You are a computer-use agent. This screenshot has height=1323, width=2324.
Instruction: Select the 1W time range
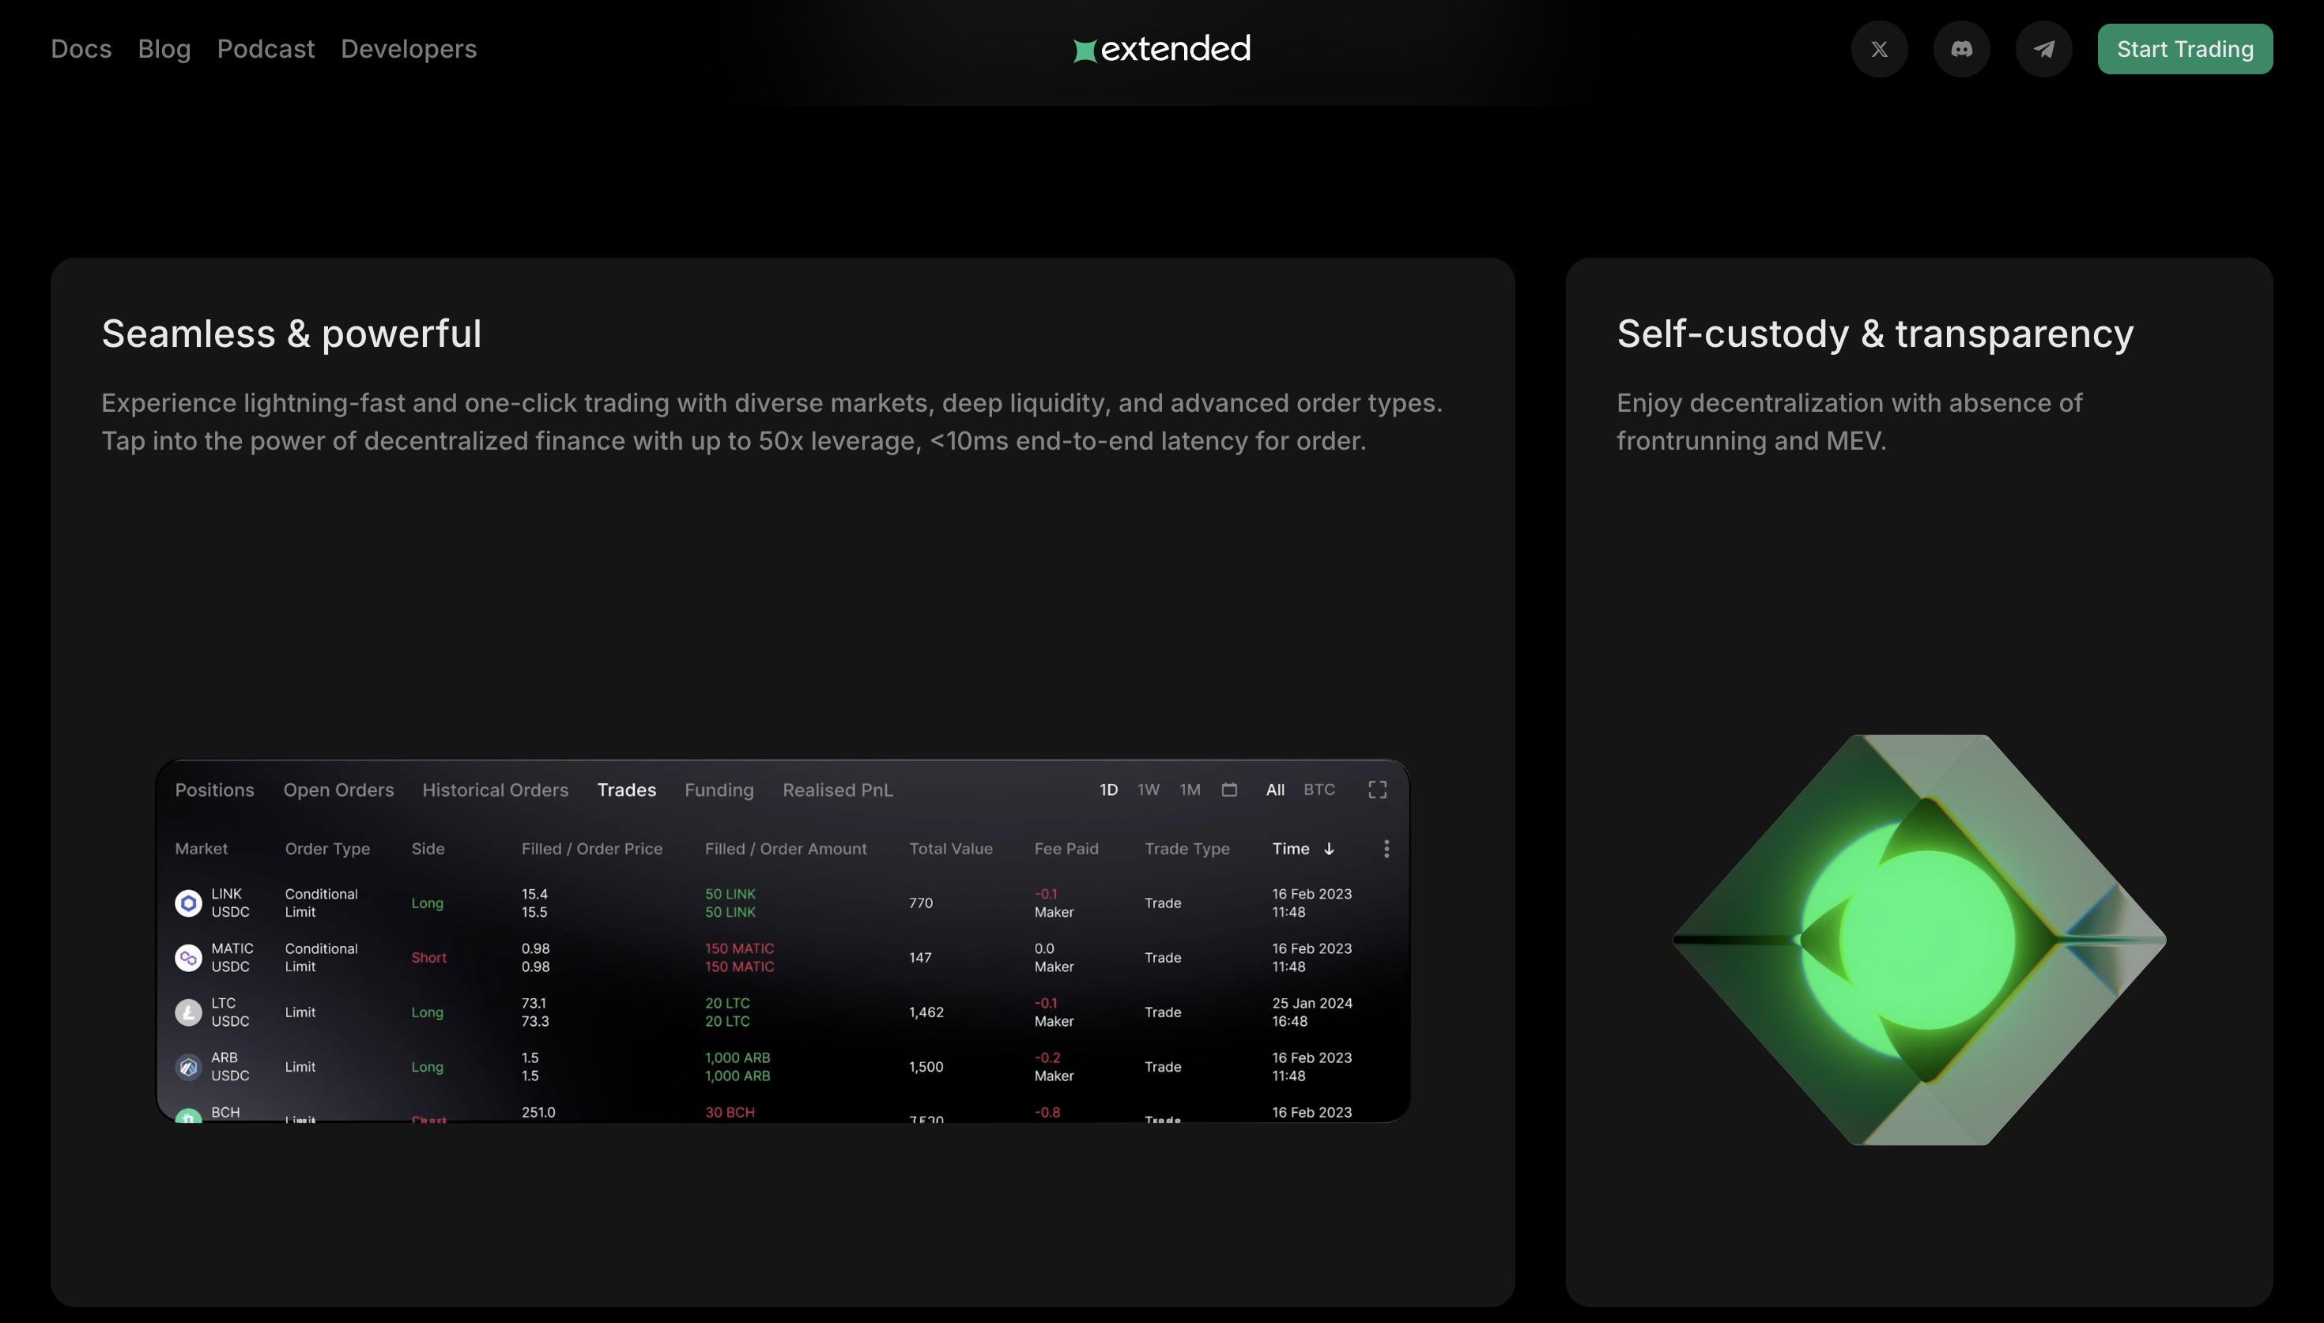[1149, 790]
